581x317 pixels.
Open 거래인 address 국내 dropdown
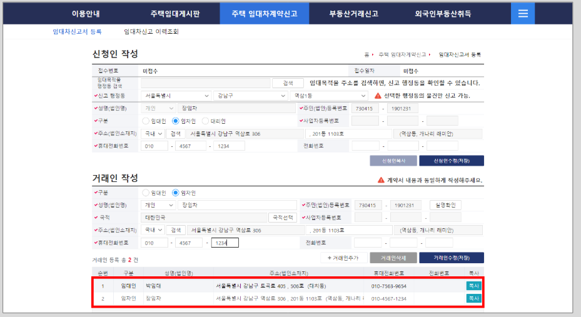coord(153,230)
